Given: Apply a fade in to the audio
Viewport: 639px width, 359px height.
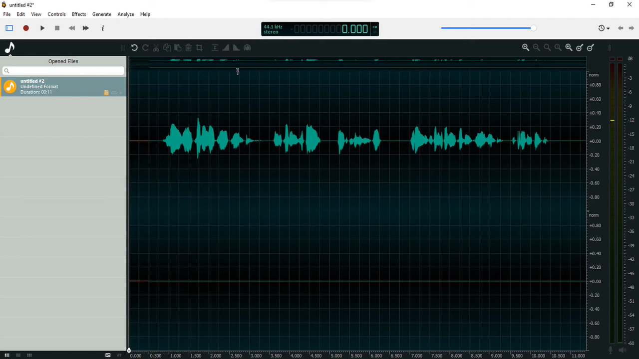Looking at the screenshot, I should (225, 47).
